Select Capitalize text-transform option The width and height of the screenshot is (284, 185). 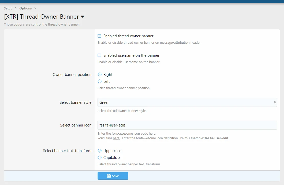click(x=100, y=158)
